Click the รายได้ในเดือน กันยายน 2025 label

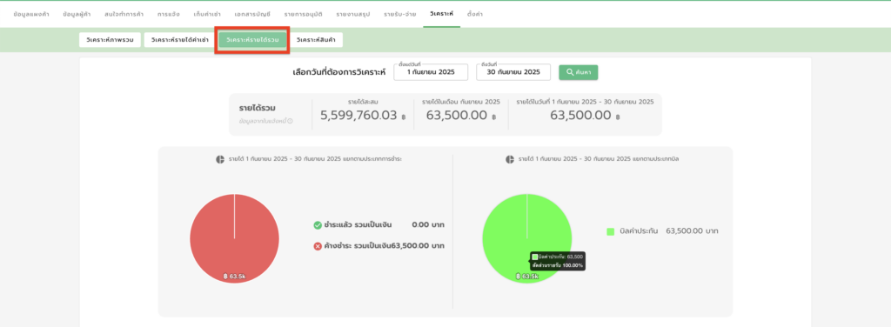point(461,102)
